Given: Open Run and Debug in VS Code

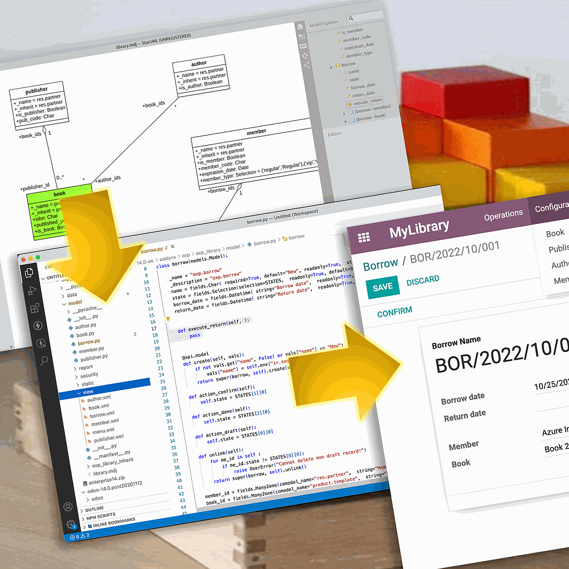Looking at the screenshot, I should pos(32,291).
